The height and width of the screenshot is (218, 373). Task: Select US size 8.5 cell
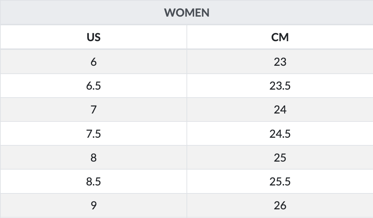coord(93,181)
